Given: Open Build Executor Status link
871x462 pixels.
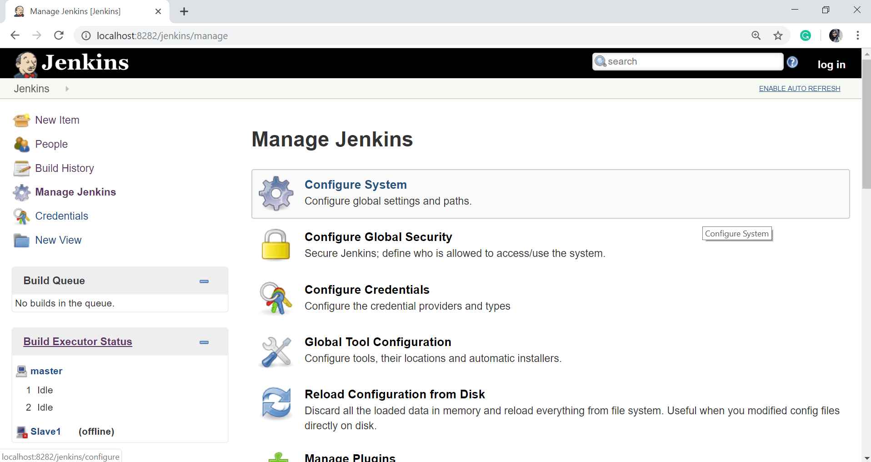Looking at the screenshot, I should 78,341.
